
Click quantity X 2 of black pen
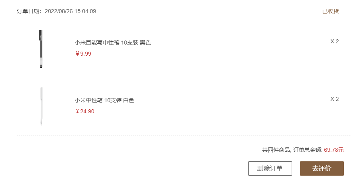pos(334,41)
